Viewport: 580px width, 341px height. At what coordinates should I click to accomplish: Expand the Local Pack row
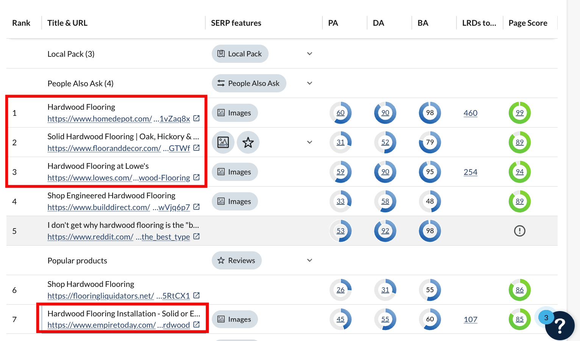point(310,54)
